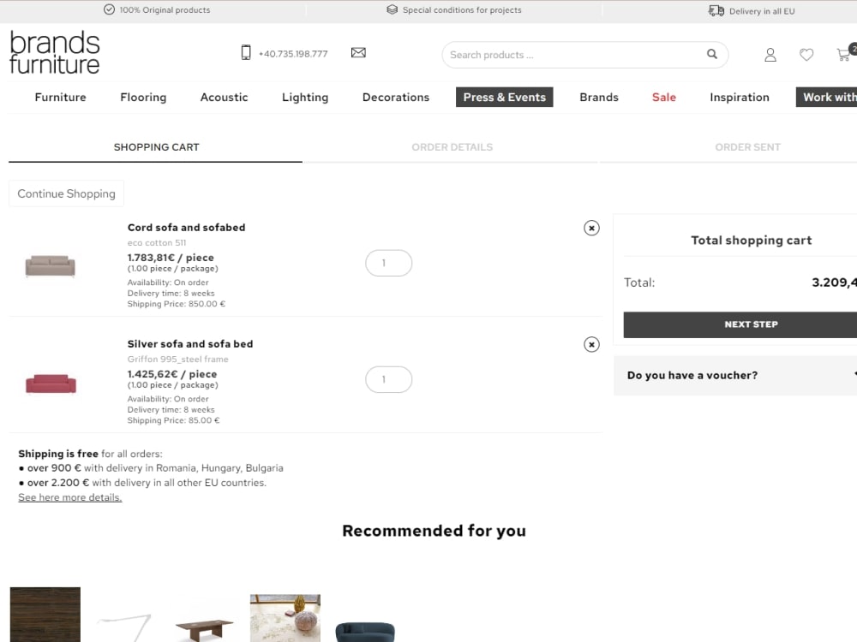This screenshot has height=642, width=857.
Task: Click the Shipping Price: 850.00 € text
Action: 176,304
